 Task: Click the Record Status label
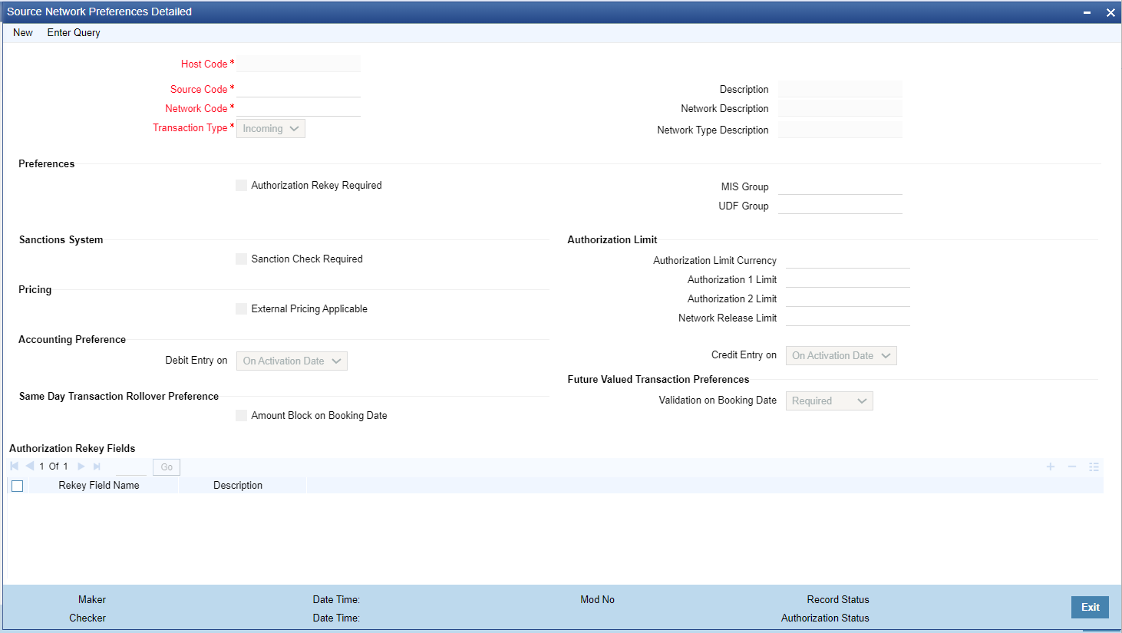[838, 600]
